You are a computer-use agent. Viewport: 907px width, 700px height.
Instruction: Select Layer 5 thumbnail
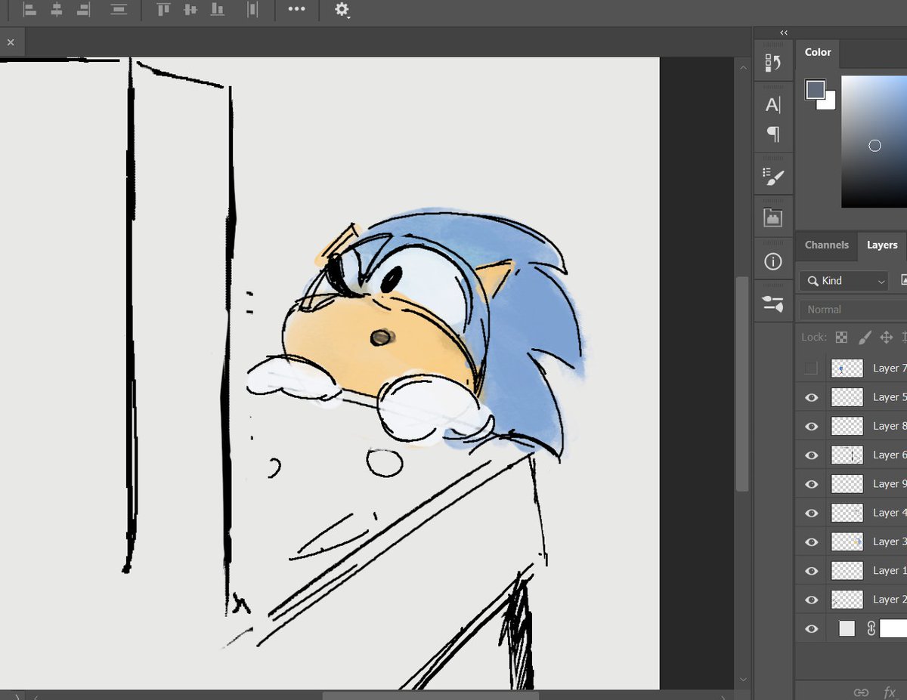coord(847,397)
